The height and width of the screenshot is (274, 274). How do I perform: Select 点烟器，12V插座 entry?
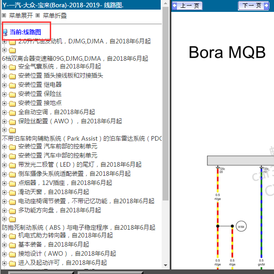(65, 183)
